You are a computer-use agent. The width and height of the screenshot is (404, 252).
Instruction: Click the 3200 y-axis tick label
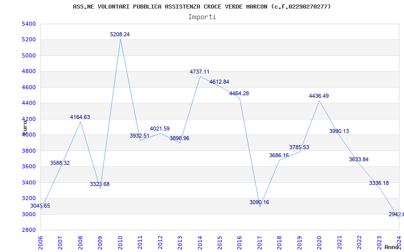click(x=29, y=198)
